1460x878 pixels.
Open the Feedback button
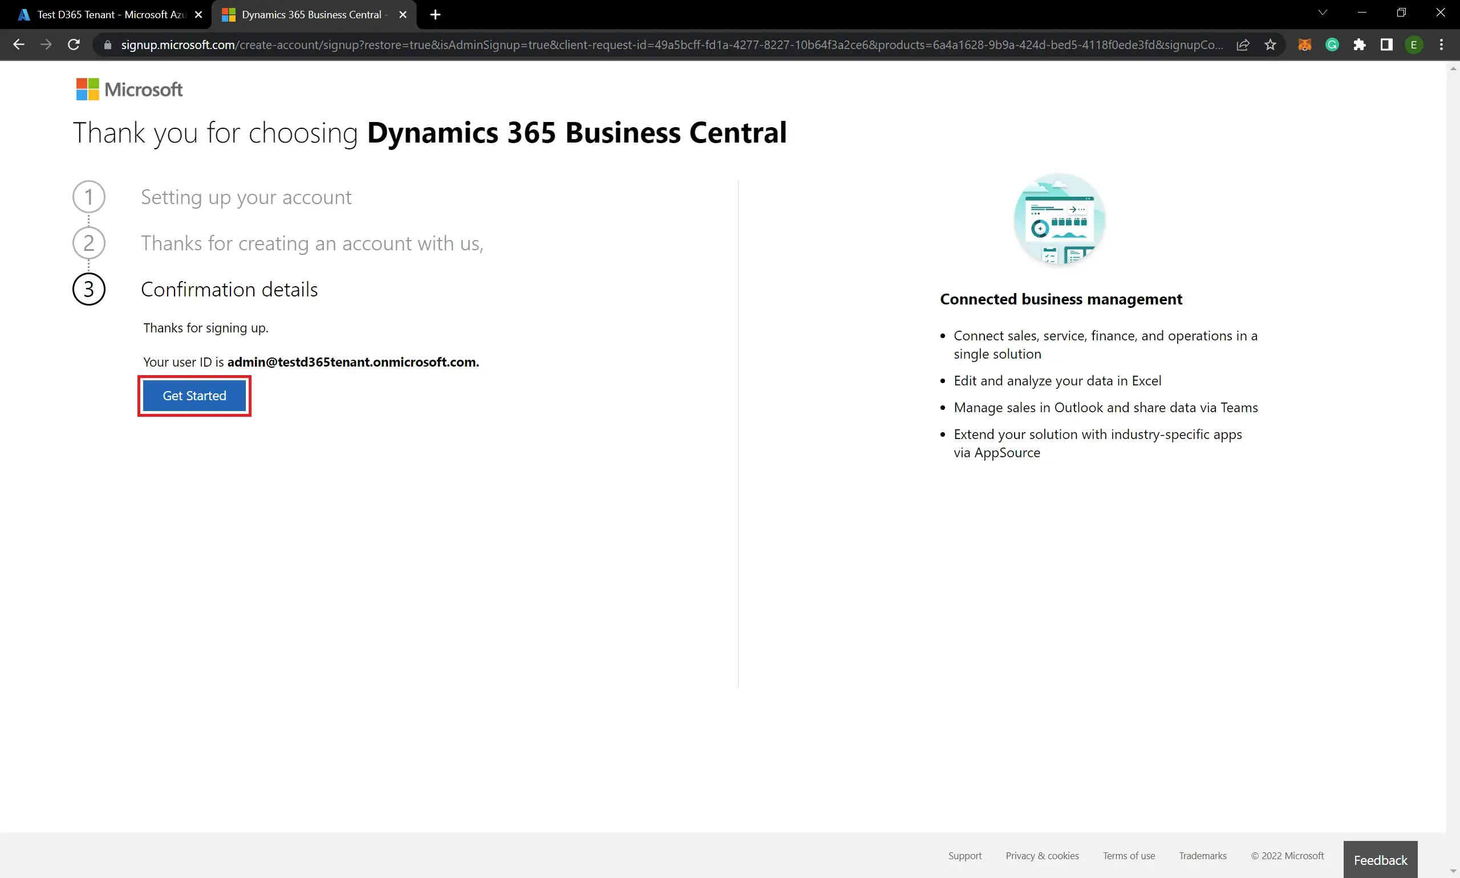[x=1380, y=860]
